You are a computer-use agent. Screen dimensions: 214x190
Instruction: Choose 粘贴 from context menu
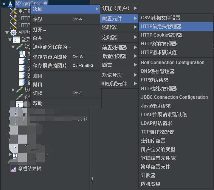tap(65, 19)
